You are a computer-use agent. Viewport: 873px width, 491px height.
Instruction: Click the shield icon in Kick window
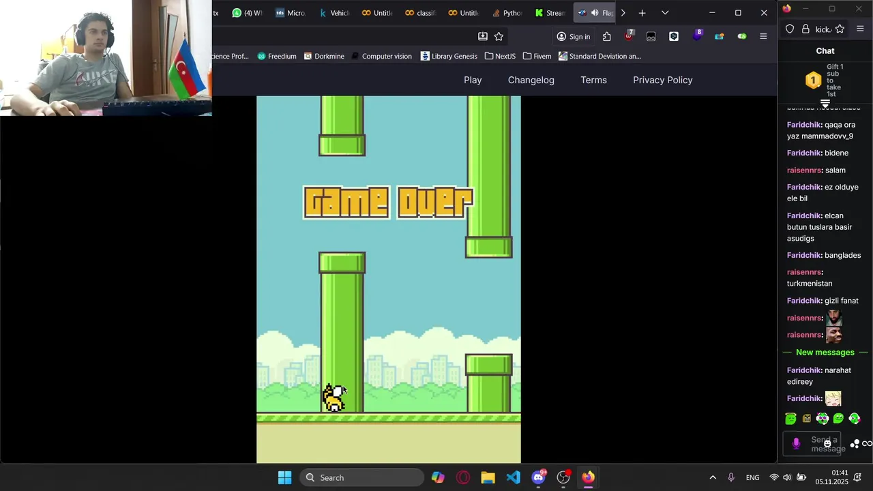coord(790,29)
